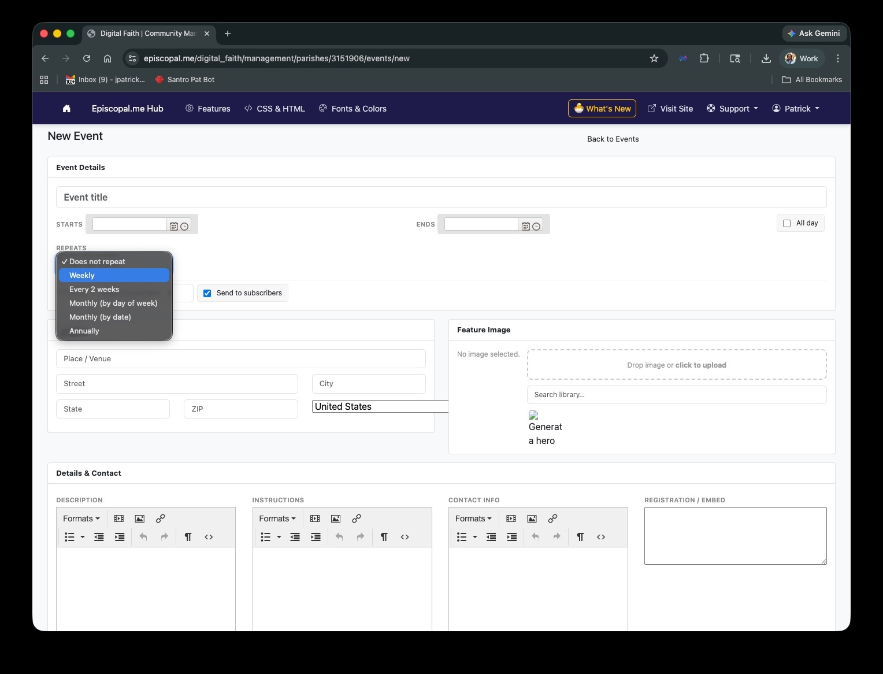Decrease indent in the Description editor
883x674 pixels.
point(99,537)
